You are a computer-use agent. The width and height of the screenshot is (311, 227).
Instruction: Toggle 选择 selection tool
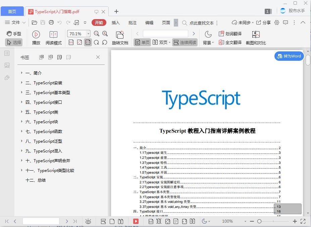[x=14, y=42]
